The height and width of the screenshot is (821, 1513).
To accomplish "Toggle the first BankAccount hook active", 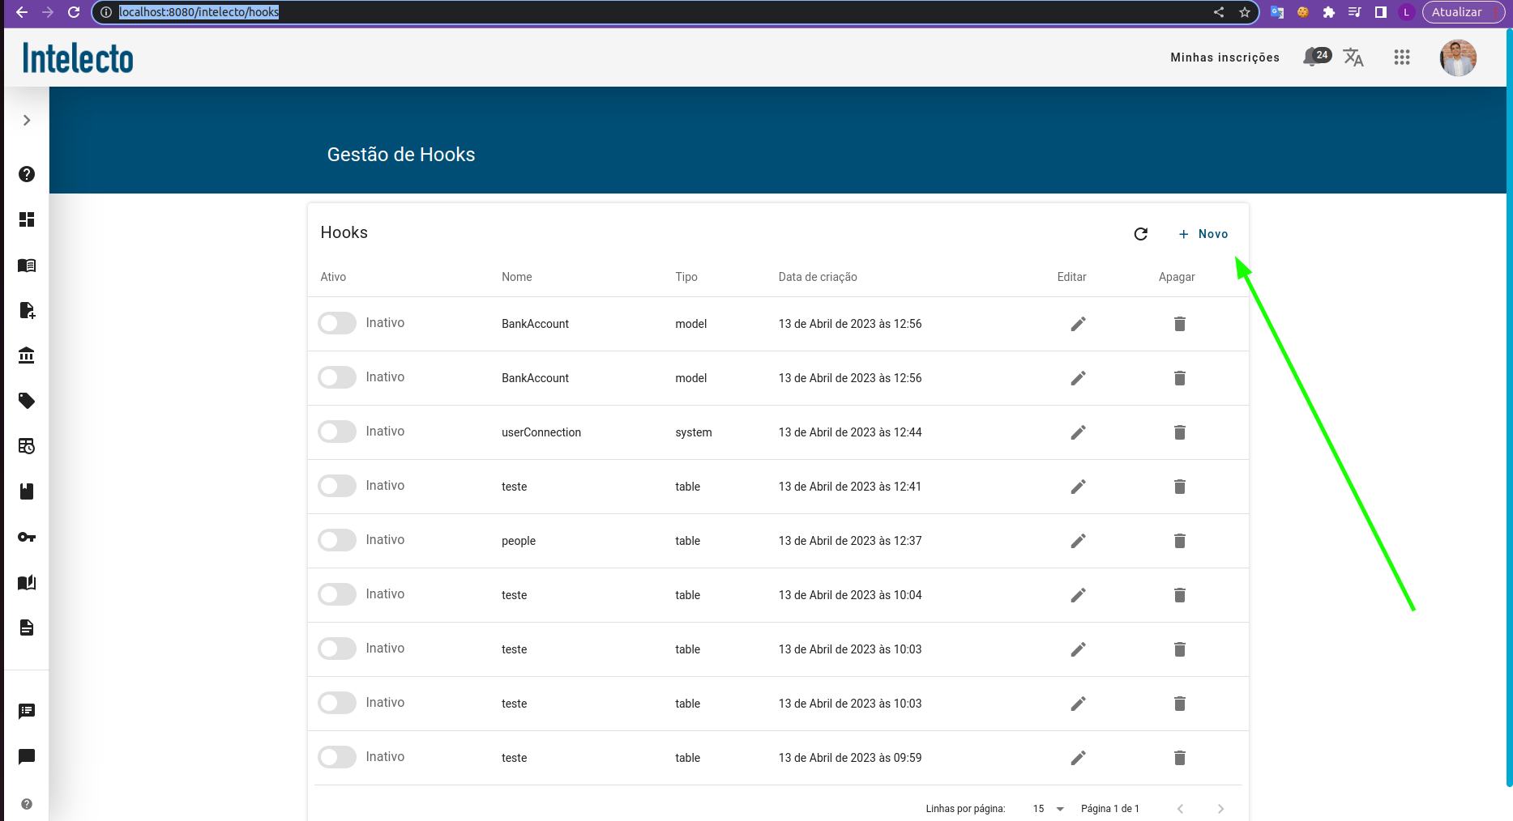I will click(337, 323).
